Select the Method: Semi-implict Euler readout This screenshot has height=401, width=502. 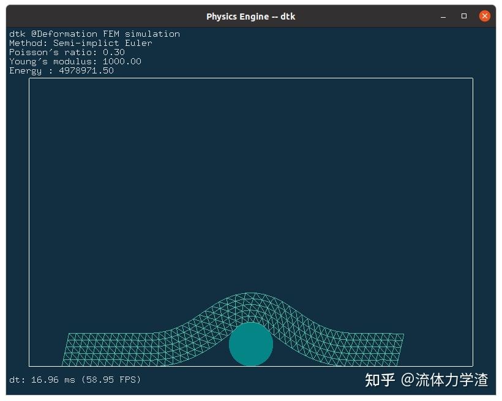(x=80, y=43)
